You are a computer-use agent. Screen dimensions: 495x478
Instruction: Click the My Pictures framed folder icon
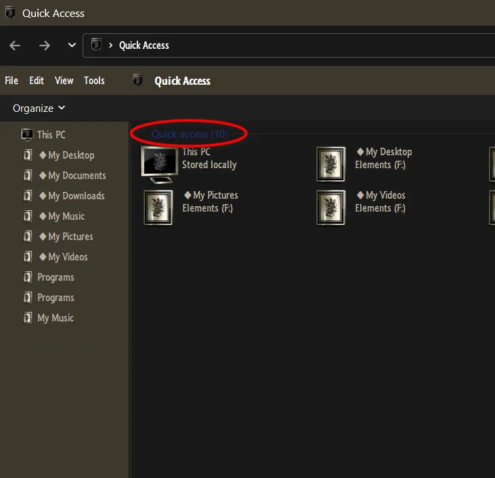click(158, 207)
